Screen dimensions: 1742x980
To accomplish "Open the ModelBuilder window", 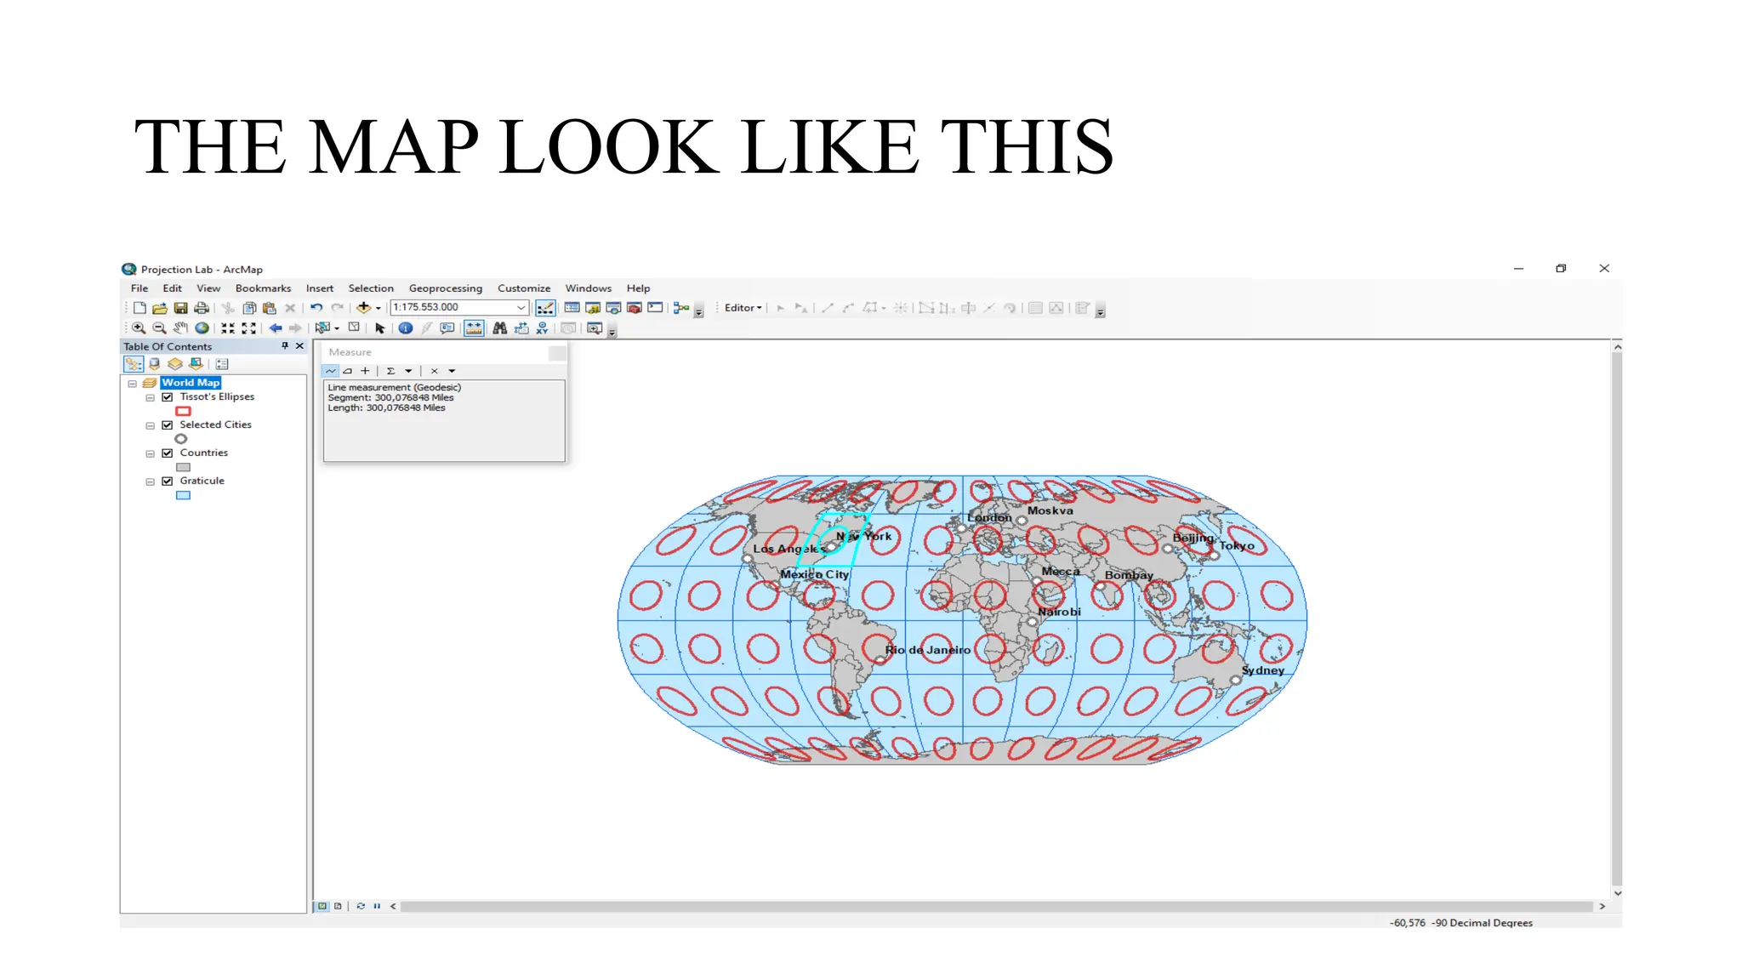I will 681,308.
